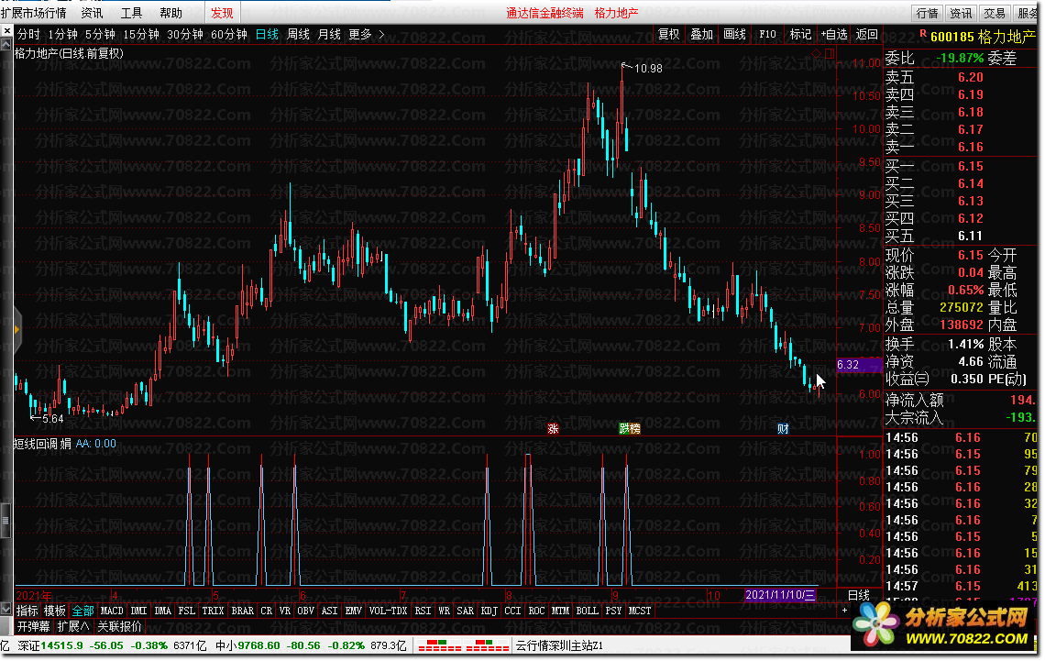Switch to the 模板 tab

[x=55, y=611]
